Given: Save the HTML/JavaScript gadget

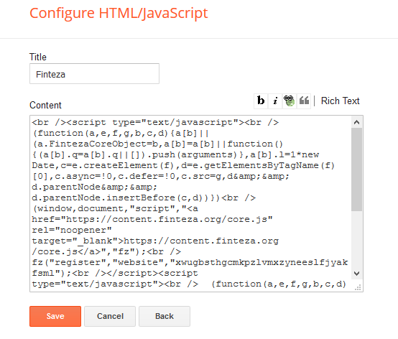Looking at the screenshot, I should (55, 316).
